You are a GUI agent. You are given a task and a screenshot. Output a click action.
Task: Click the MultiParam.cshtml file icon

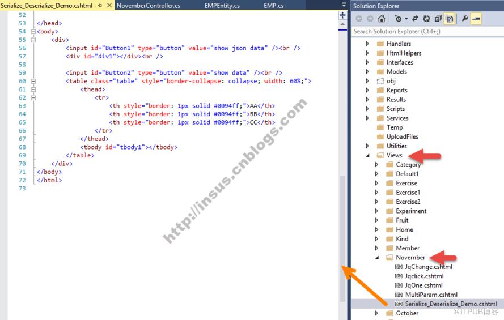pos(399,295)
